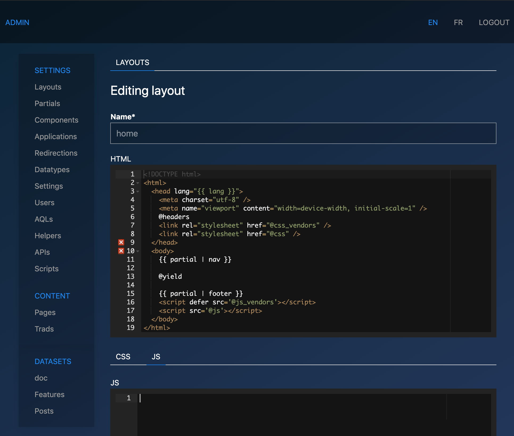
Task: Open the doc dataset
Action: click(x=41, y=378)
